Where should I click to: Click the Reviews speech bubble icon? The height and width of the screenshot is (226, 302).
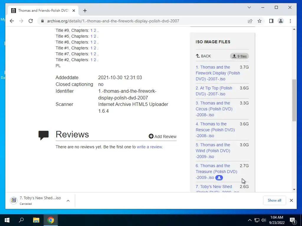(x=44, y=135)
